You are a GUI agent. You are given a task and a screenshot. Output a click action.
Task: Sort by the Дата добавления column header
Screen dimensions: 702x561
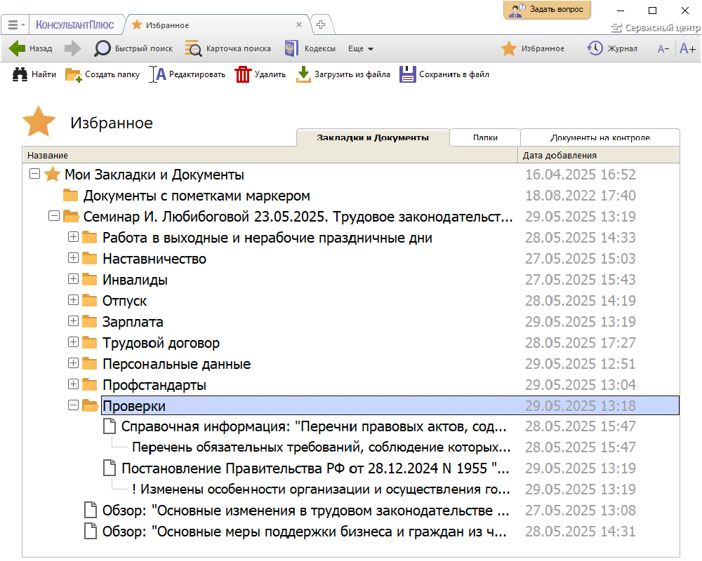599,155
